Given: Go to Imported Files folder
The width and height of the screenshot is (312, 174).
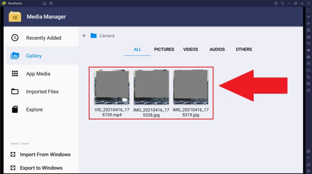Looking at the screenshot, I should 42,92.
